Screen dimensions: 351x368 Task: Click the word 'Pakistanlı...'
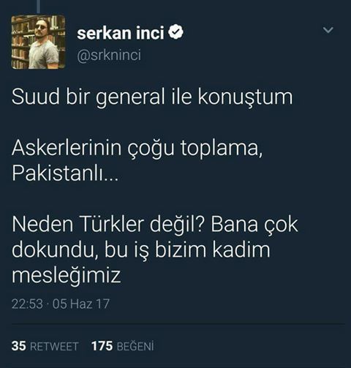click(65, 173)
